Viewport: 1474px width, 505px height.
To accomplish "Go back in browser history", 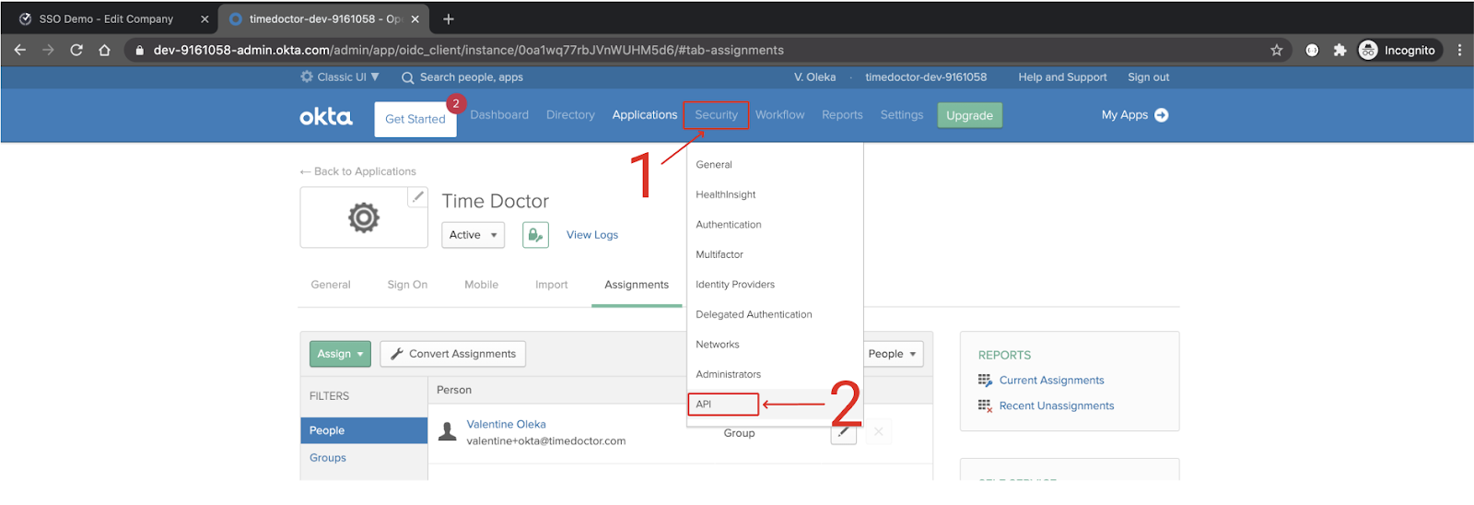I will click(20, 50).
